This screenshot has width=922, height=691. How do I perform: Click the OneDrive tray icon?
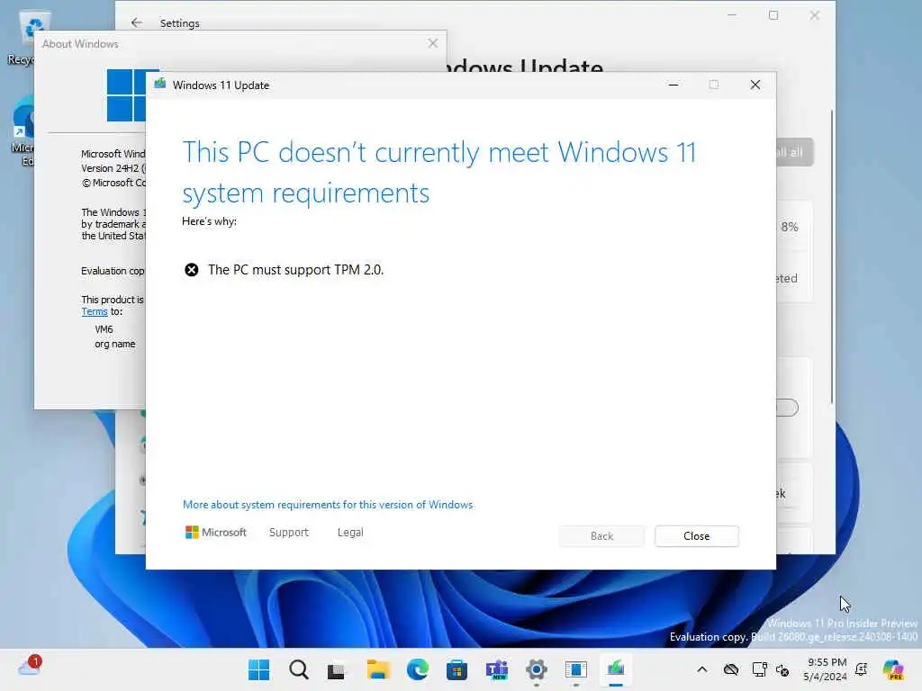click(731, 669)
